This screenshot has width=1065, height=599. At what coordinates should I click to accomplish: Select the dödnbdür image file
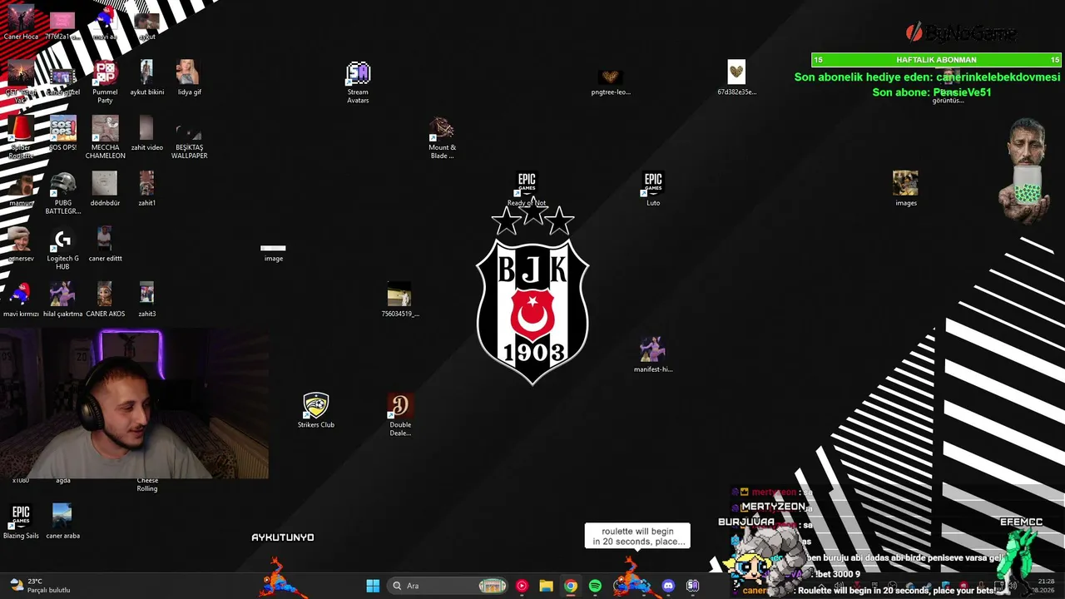105,189
